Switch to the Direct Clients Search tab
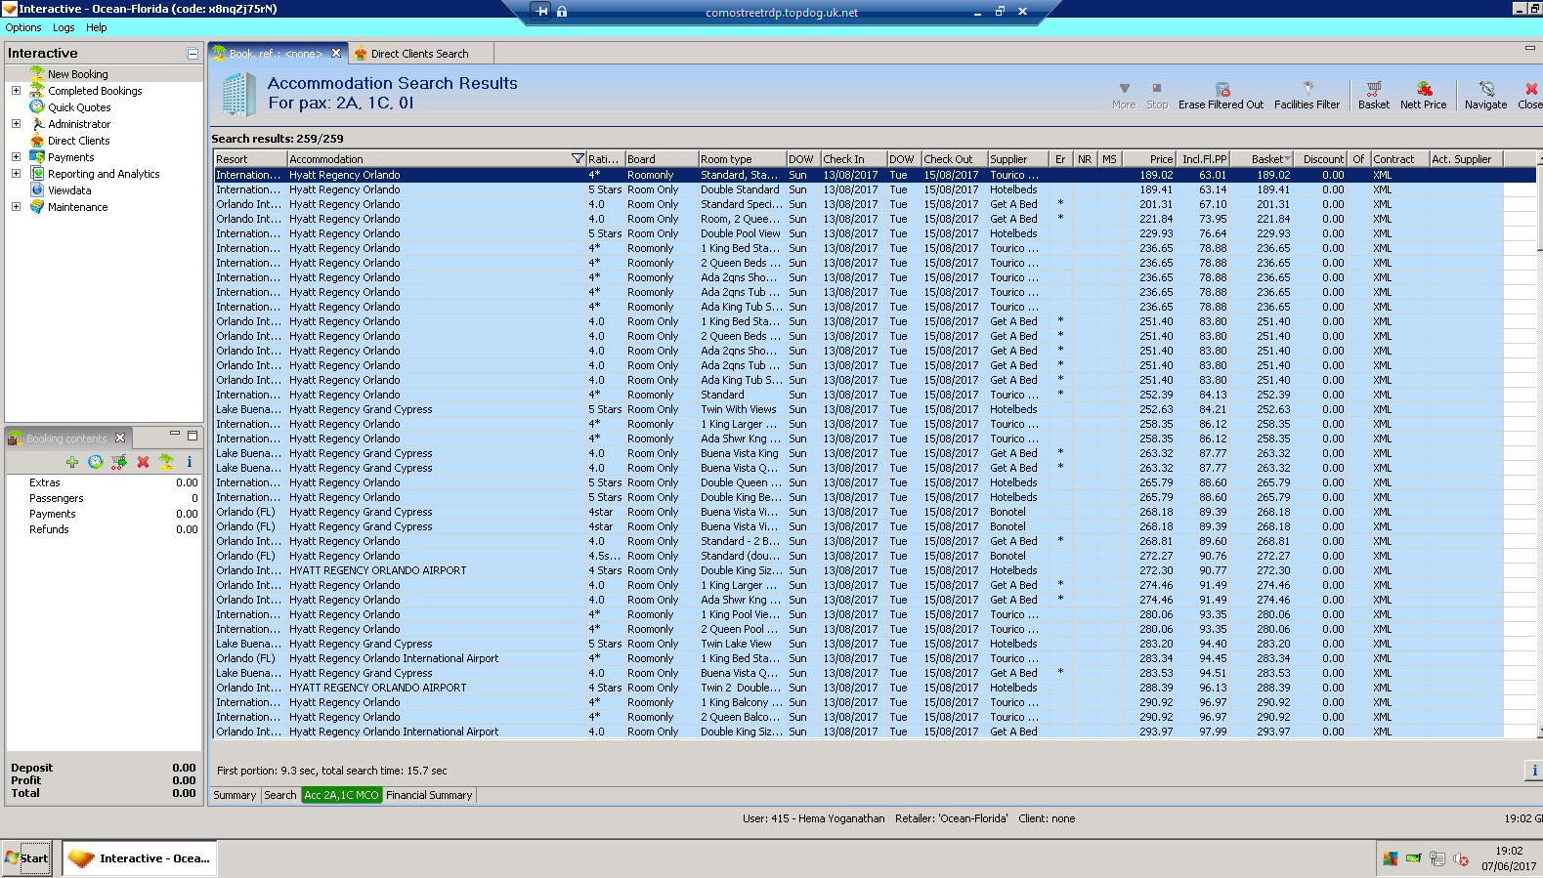Viewport: 1543px width, 878px height. tap(420, 54)
